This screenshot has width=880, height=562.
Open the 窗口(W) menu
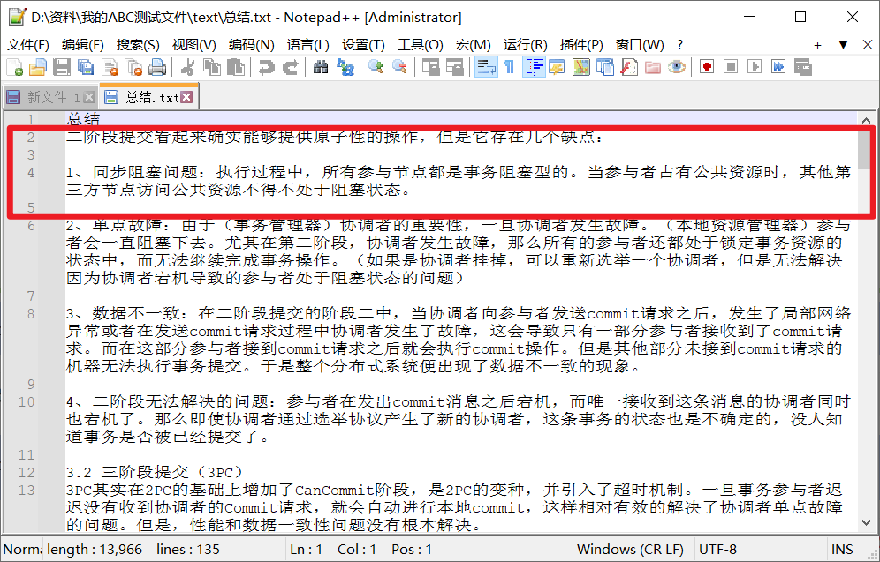pos(640,45)
